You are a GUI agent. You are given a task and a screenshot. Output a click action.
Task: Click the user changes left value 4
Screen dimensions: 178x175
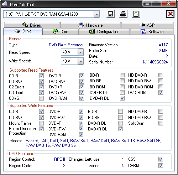point(122,159)
